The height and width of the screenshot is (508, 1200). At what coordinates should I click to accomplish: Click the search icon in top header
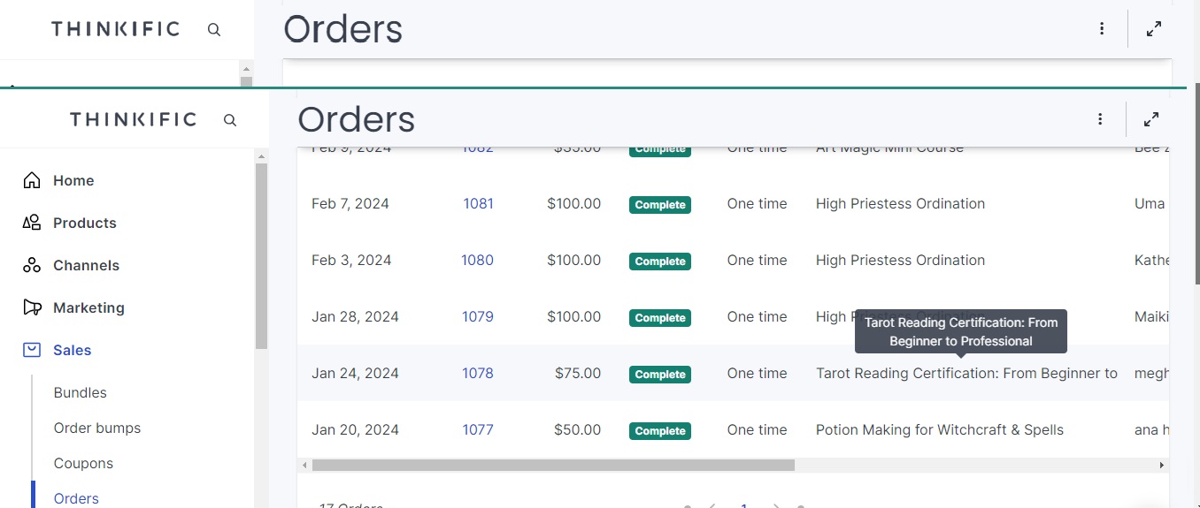pyautogui.click(x=214, y=29)
